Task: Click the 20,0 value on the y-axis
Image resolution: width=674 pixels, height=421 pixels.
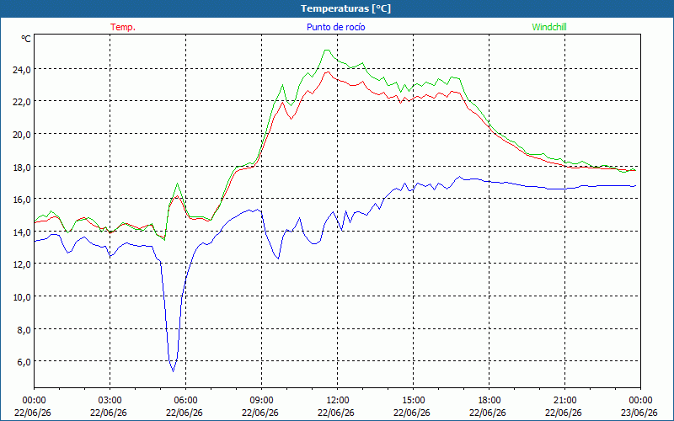Action: coord(21,135)
